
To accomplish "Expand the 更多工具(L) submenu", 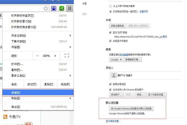I will (x=38, y=76).
